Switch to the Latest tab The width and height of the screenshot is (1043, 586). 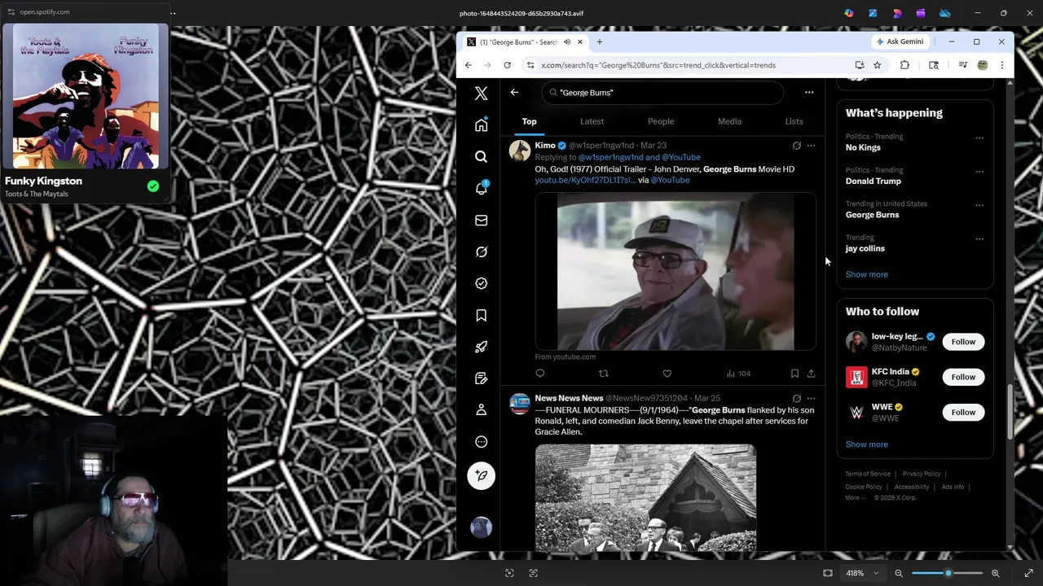coord(592,121)
